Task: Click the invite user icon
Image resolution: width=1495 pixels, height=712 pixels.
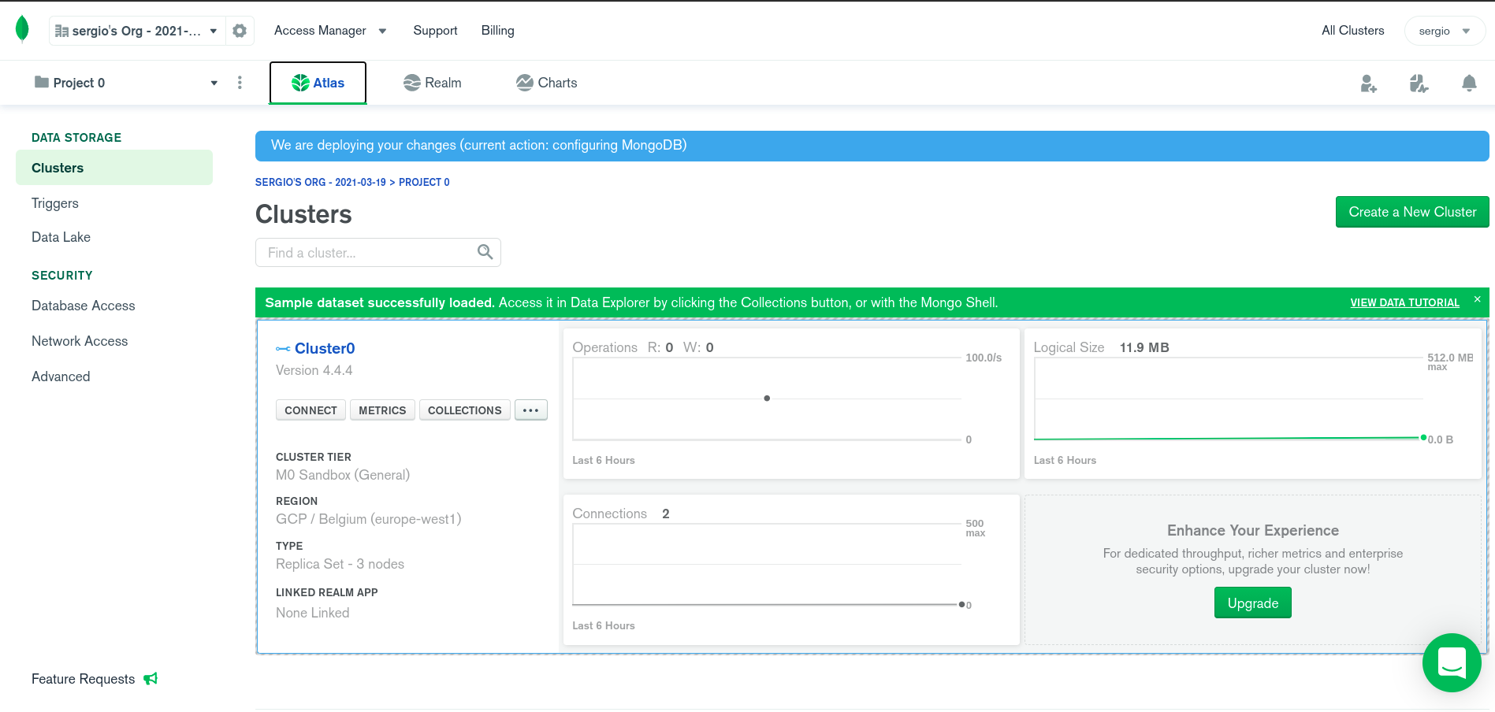Action: 1368,83
